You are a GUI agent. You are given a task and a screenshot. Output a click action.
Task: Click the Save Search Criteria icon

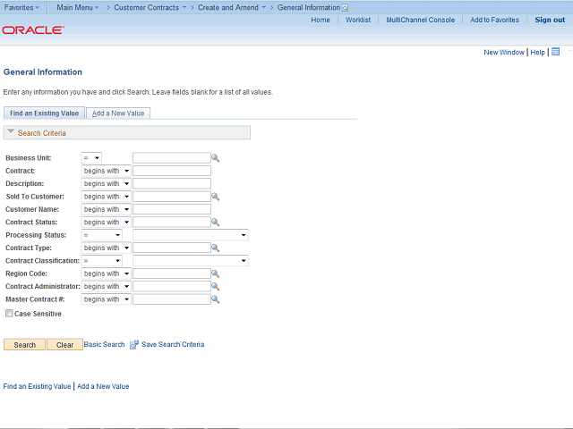point(134,344)
